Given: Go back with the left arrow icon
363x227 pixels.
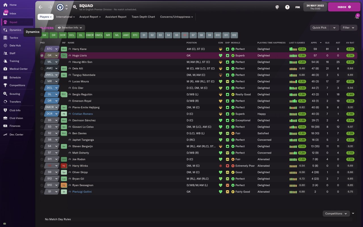Looking at the screenshot, I should click(41, 7).
